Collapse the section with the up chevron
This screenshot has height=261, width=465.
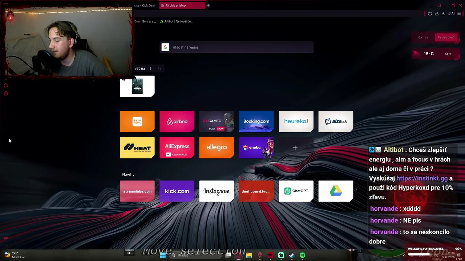[159, 69]
